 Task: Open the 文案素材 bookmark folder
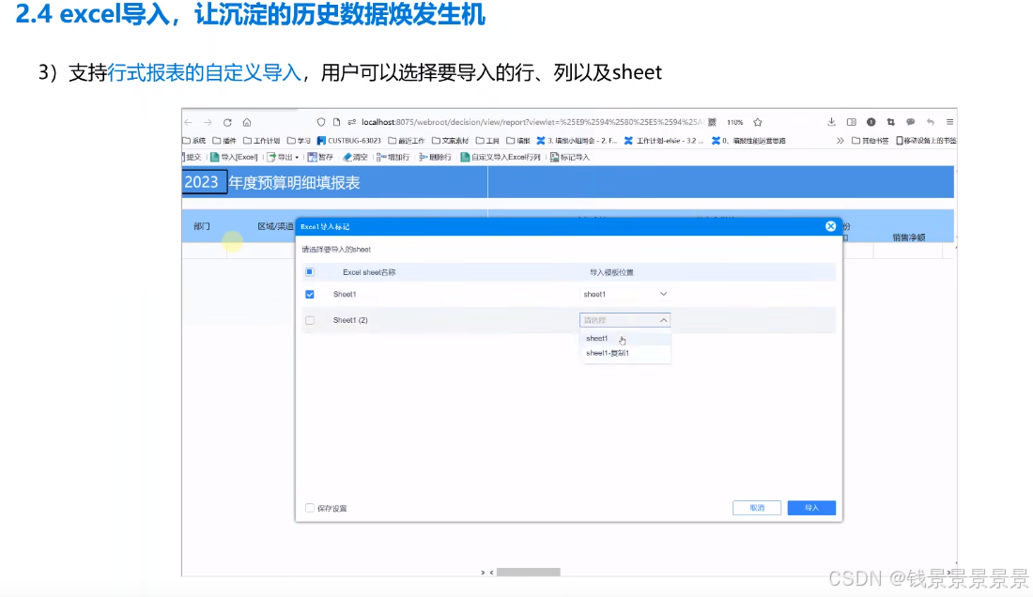(x=450, y=141)
